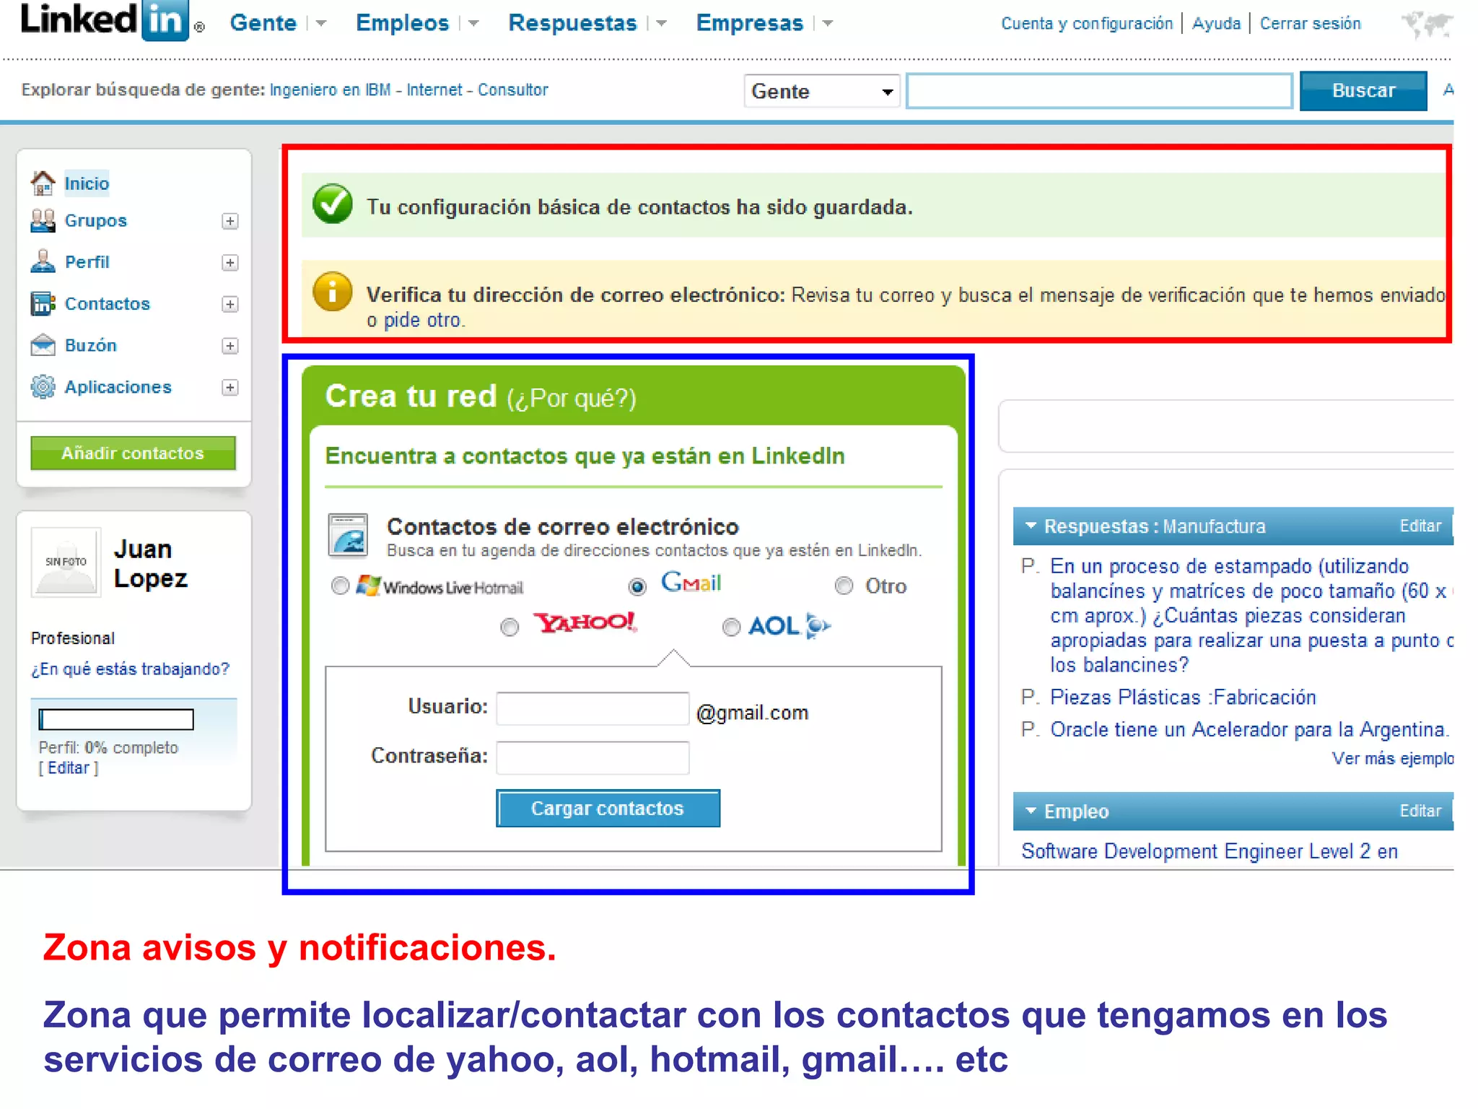Click the main search text field

(x=1099, y=91)
